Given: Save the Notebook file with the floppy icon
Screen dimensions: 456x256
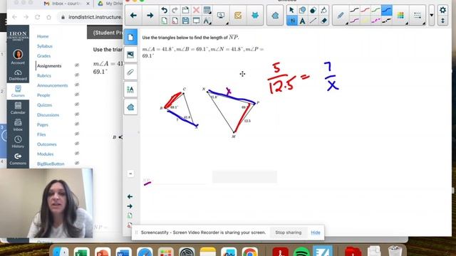Looking at the screenshot, I should [x=185, y=21].
